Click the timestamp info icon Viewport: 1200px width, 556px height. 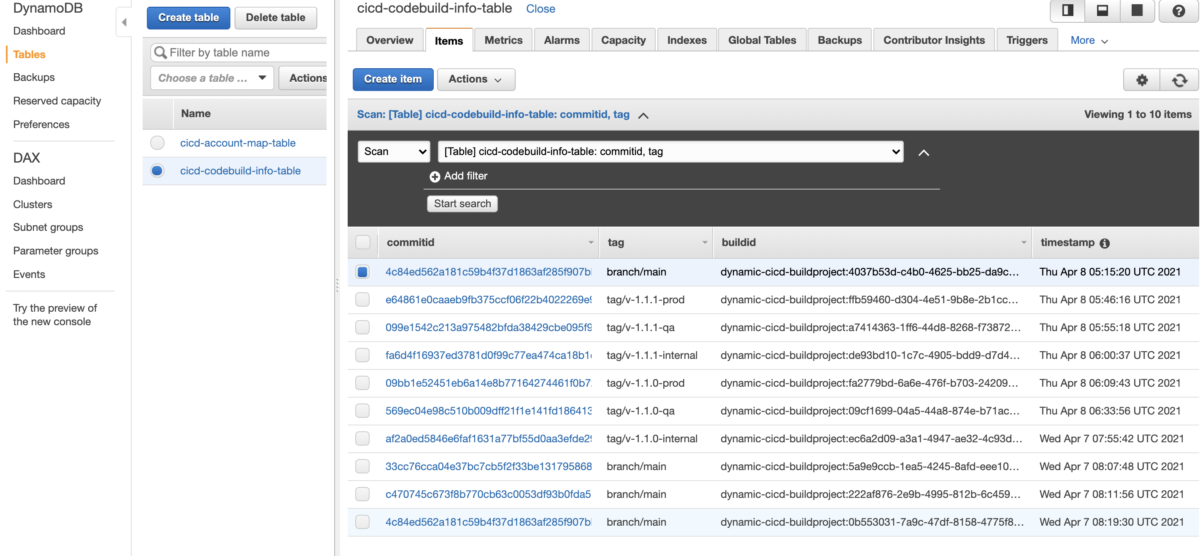[x=1105, y=243]
